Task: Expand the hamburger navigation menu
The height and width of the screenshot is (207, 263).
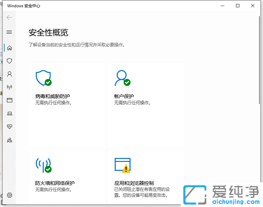Action: pos(9,32)
